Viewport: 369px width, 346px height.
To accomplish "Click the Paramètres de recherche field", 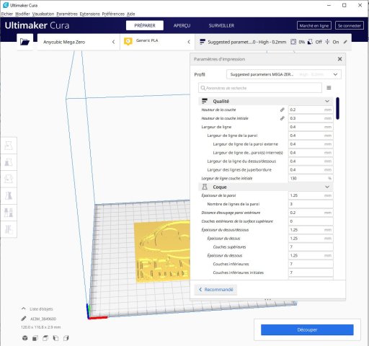I will [x=260, y=88].
